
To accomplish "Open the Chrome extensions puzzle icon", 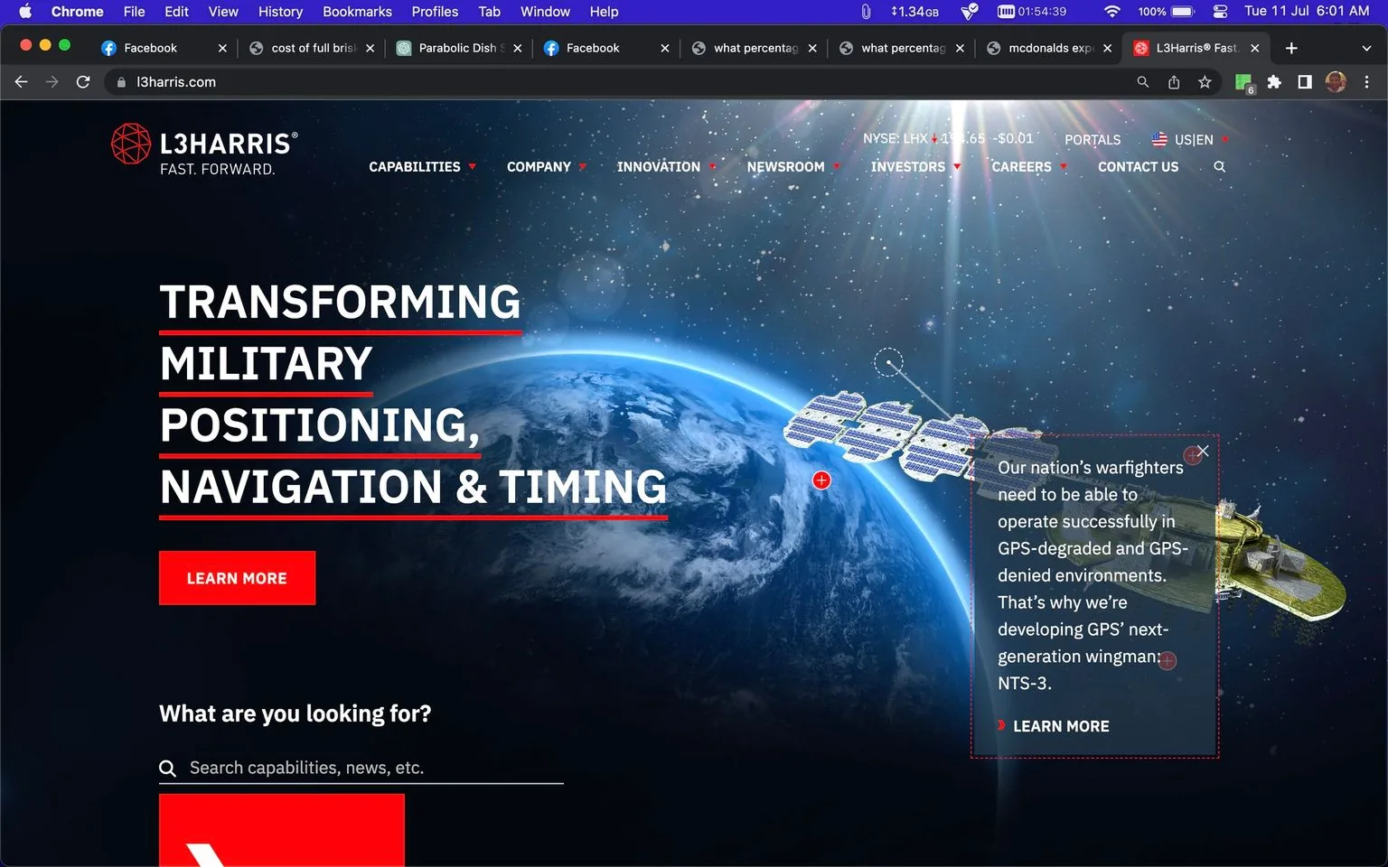I will point(1274,81).
